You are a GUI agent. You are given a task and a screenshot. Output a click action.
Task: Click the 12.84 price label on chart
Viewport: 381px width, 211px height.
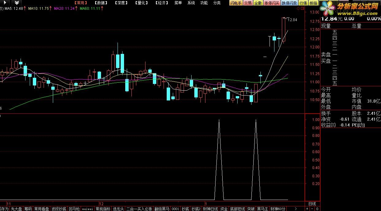coord(293,20)
